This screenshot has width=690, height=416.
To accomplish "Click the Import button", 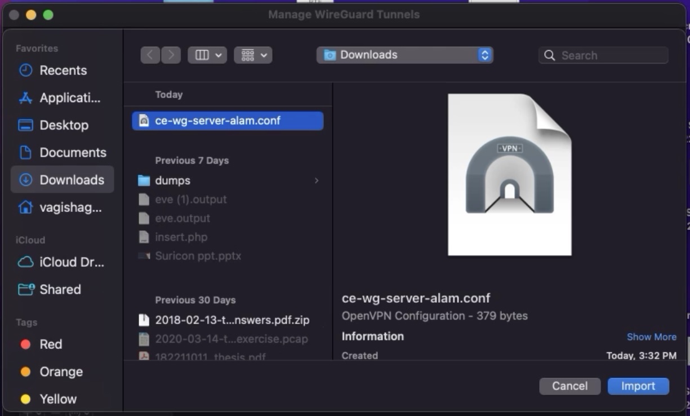I will [x=638, y=386].
